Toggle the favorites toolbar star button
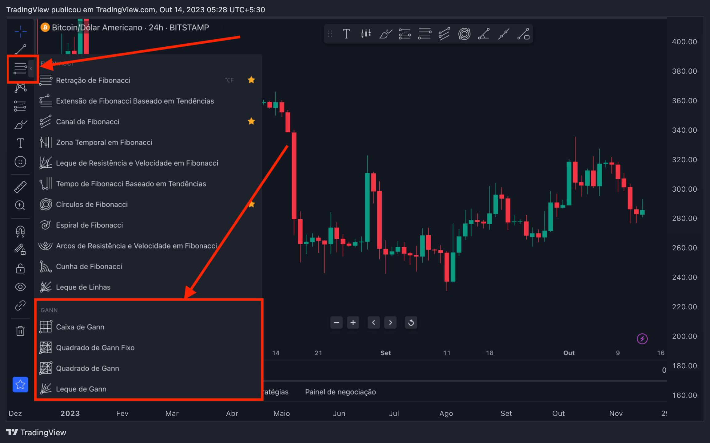710x443 pixels. [20, 385]
